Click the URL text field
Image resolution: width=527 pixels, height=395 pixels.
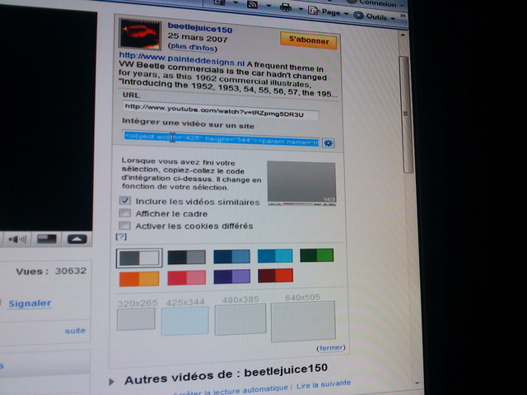pyautogui.click(x=221, y=111)
